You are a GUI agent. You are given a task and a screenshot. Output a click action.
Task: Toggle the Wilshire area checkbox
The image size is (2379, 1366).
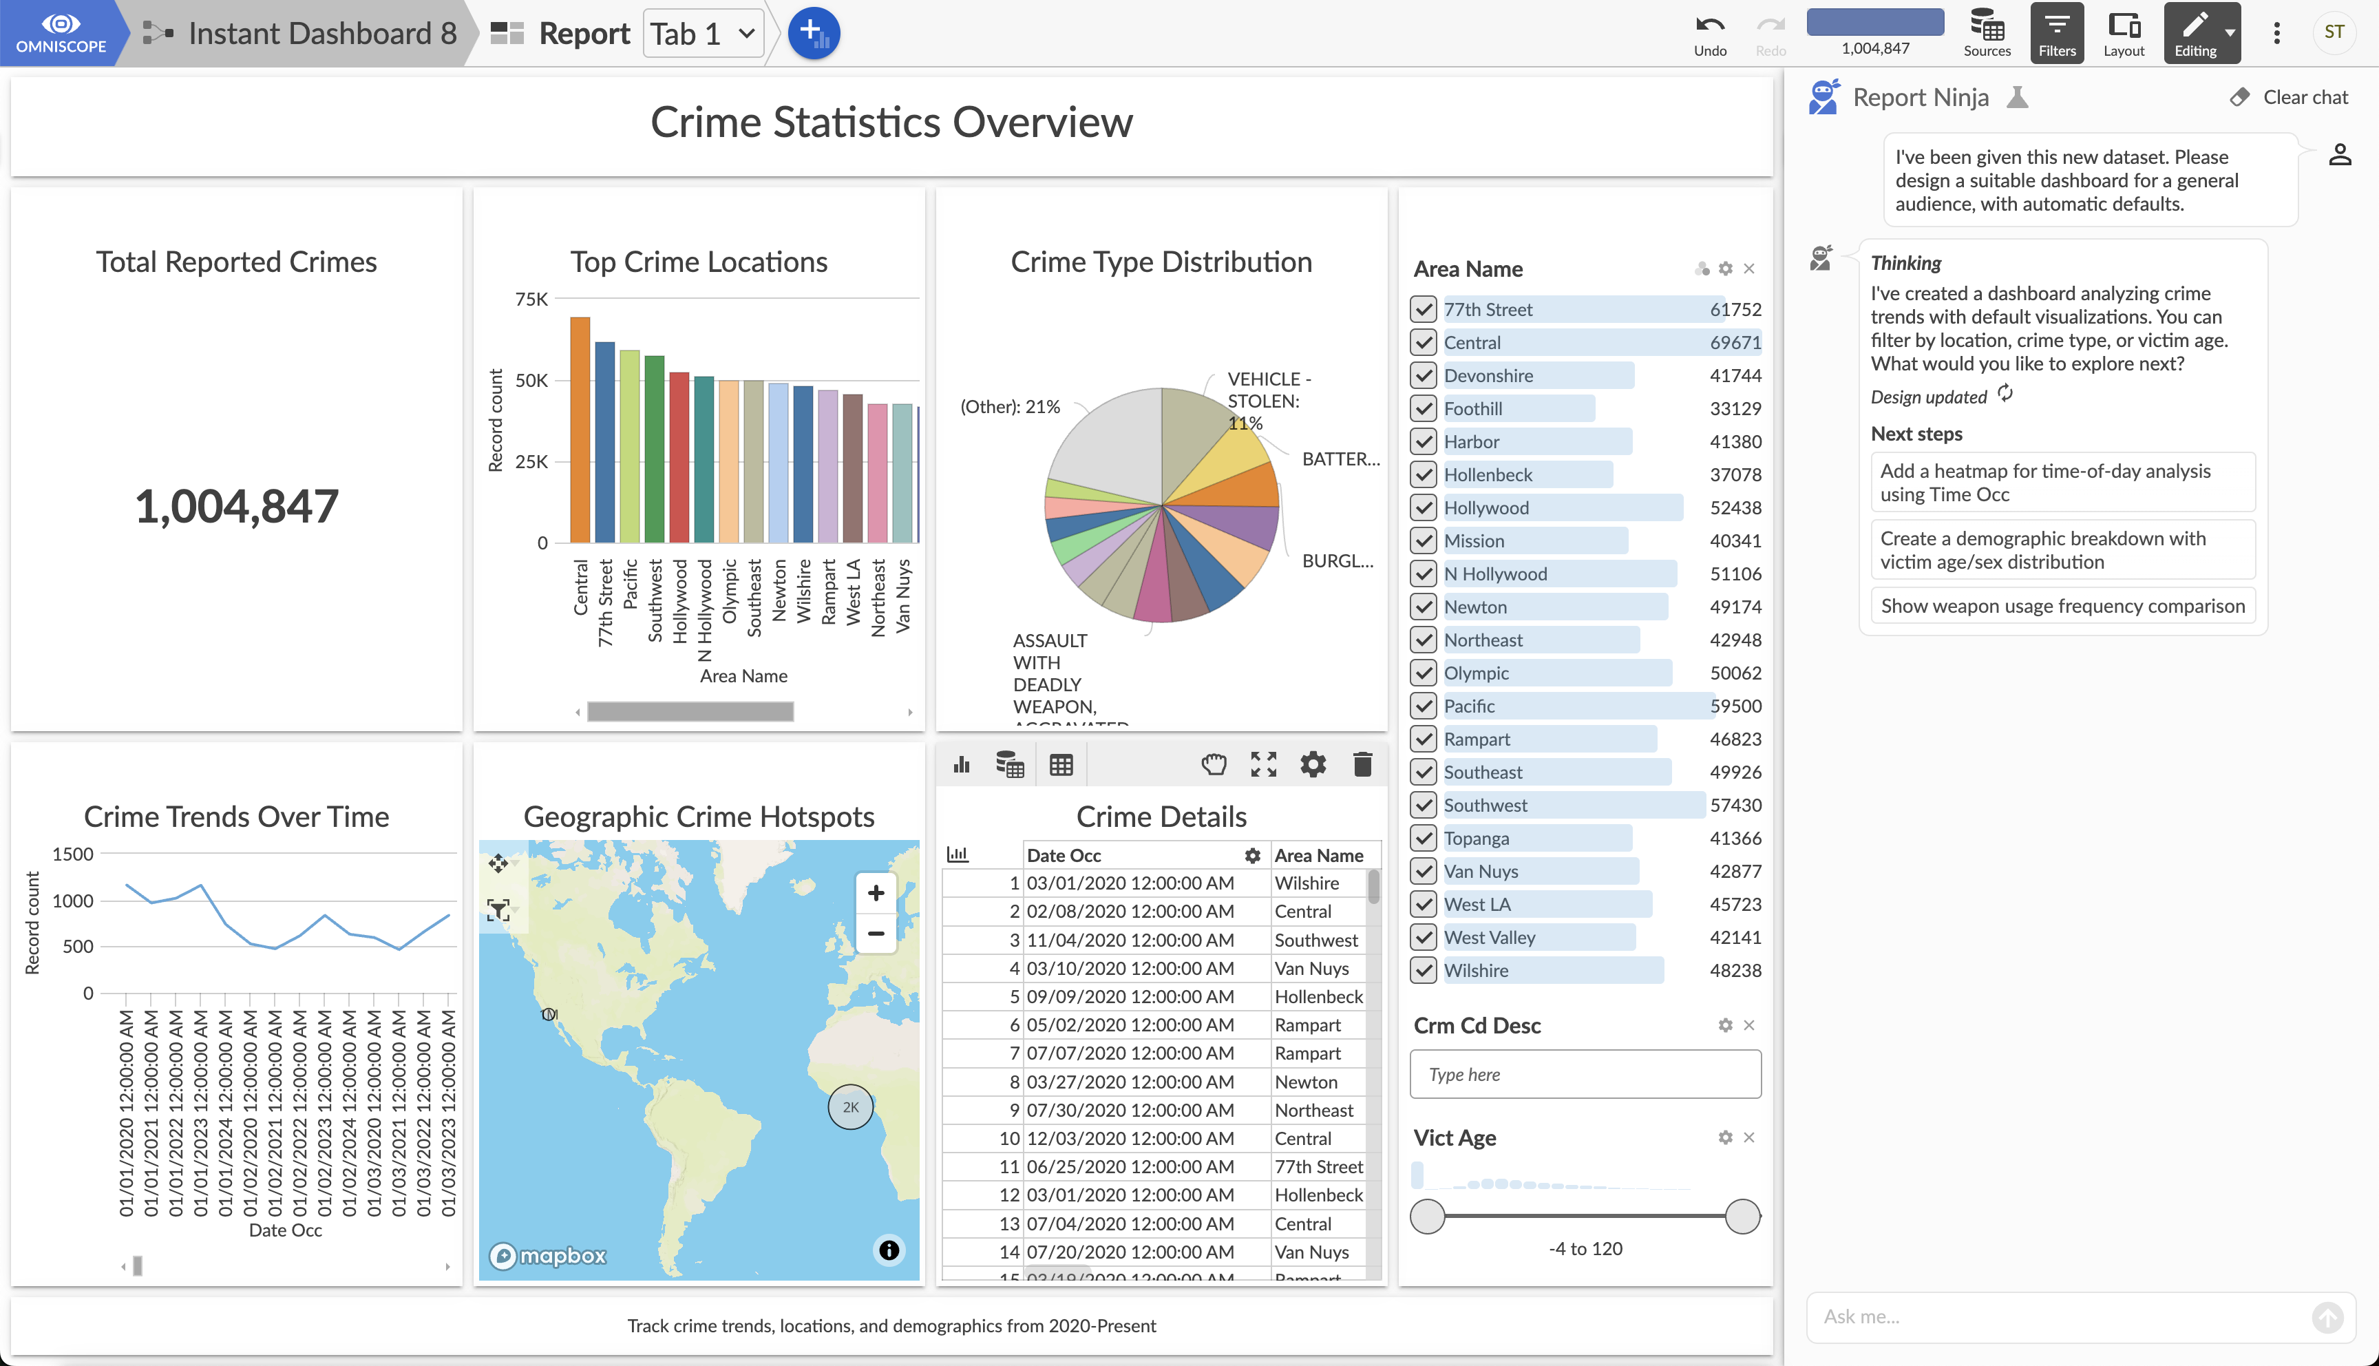1424,970
